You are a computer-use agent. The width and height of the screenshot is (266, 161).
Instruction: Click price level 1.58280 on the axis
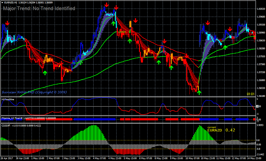(260, 48)
